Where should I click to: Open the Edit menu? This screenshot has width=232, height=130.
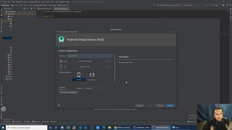click(x=9, y=2)
